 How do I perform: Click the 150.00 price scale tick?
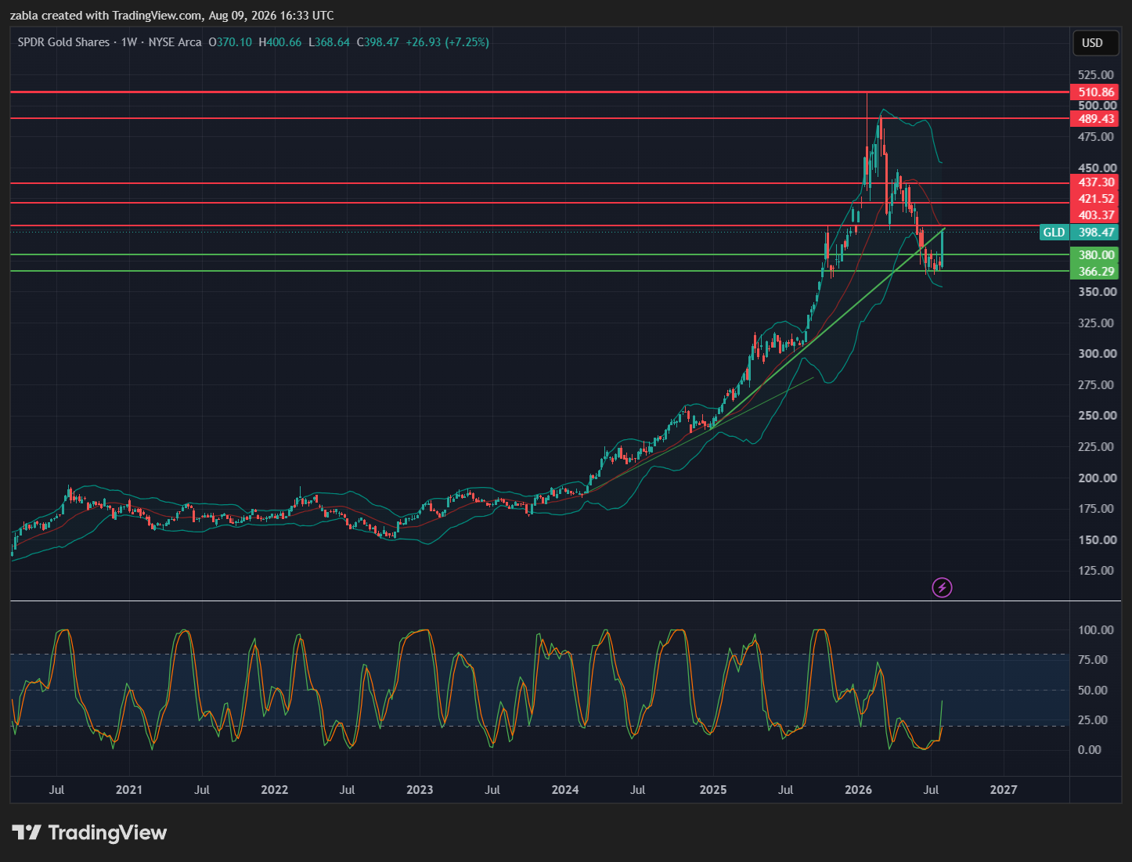pyautogui.click(x=1096, y=540)
